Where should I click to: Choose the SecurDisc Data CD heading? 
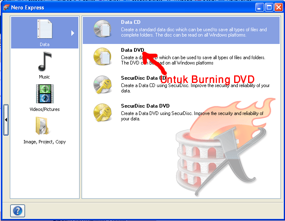tap(144, 78)
